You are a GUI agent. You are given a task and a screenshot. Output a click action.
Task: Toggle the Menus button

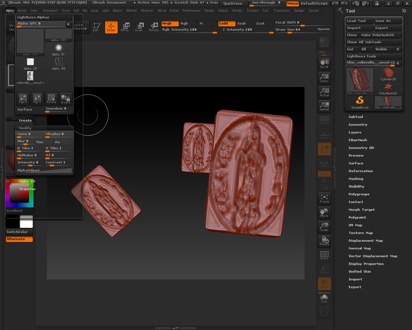(293, 4)
